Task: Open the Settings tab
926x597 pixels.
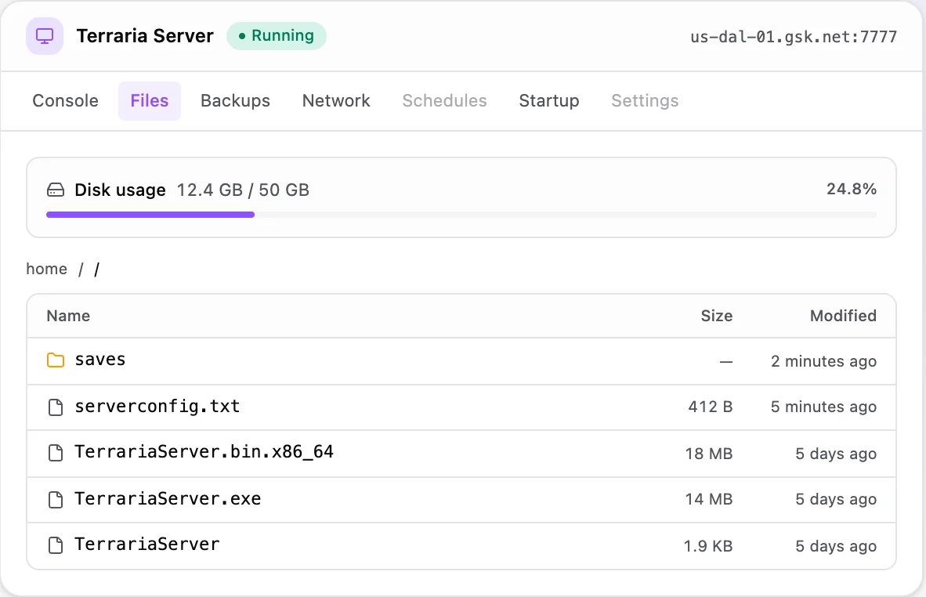Action: pos(645,101)
